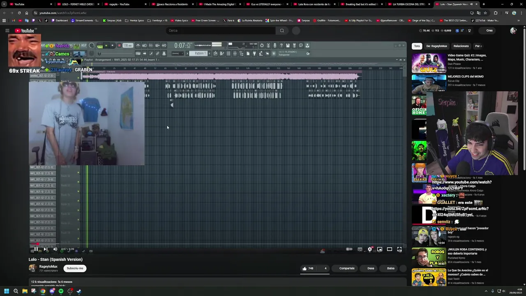Open miniplayer mode
The height and width of the screenshot is (296, 526).
pyautogui.click(x=380, y=249)
